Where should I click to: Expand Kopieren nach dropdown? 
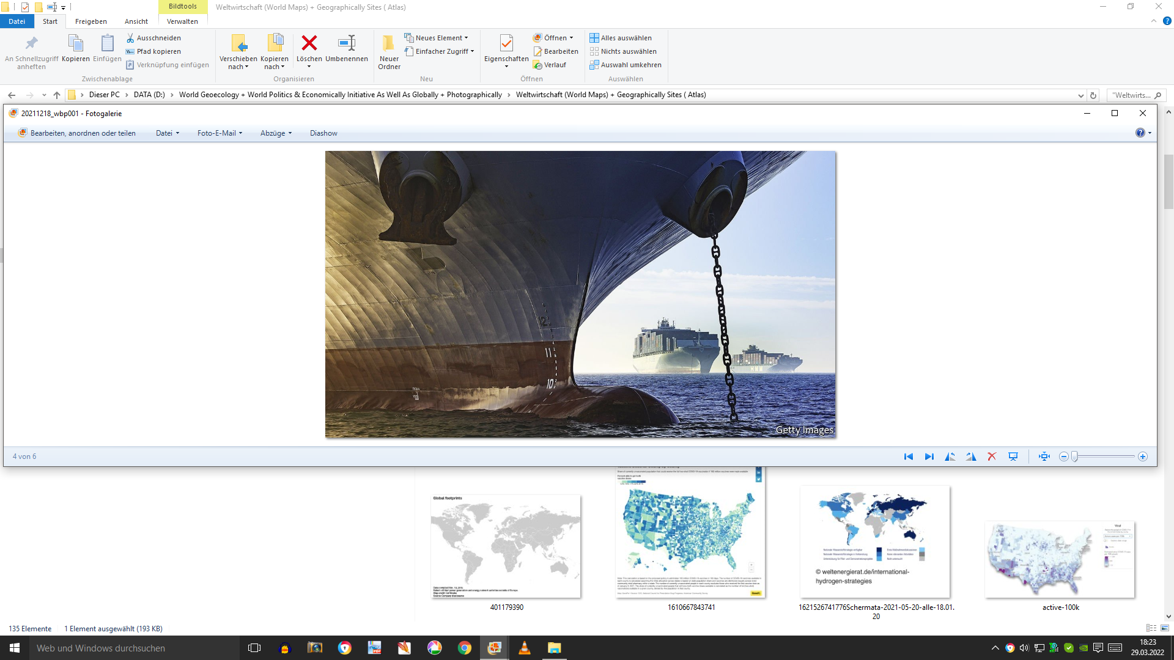275,63
